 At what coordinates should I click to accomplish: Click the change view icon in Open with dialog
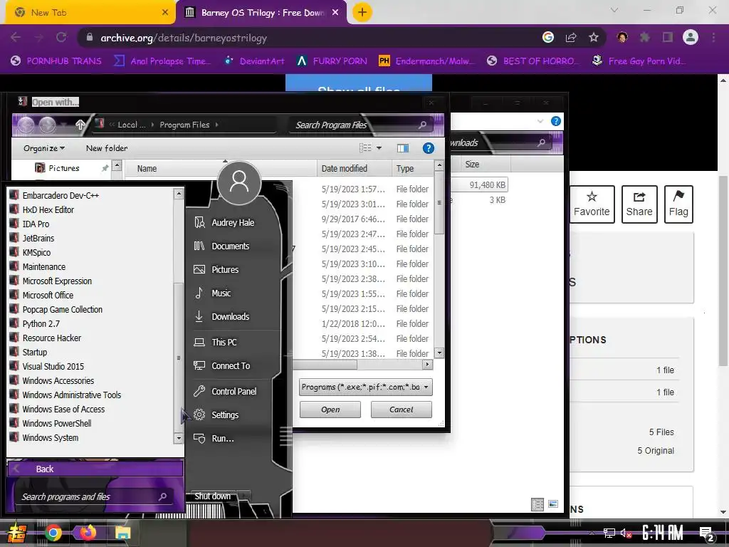365,148
